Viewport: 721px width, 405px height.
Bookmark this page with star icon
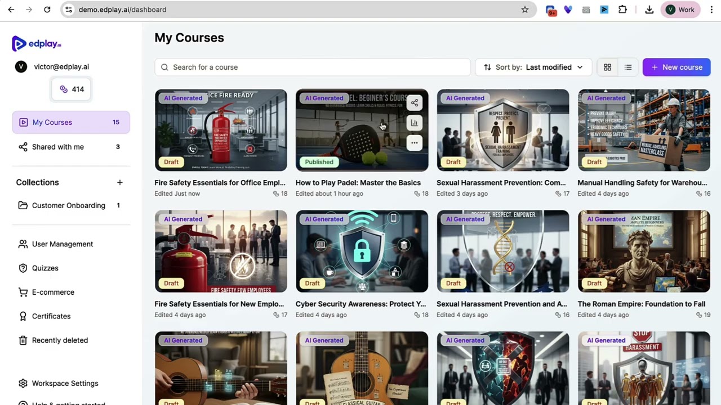click(x=525, y=10)
